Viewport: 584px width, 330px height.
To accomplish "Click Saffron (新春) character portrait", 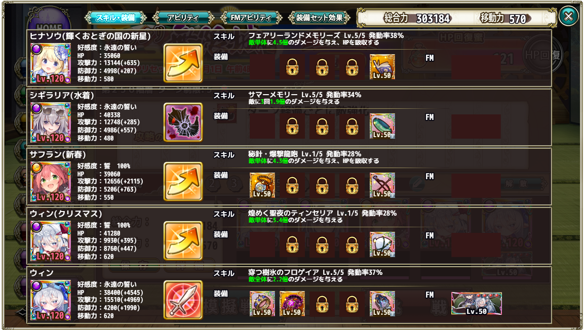I will [x=50, y=182].
